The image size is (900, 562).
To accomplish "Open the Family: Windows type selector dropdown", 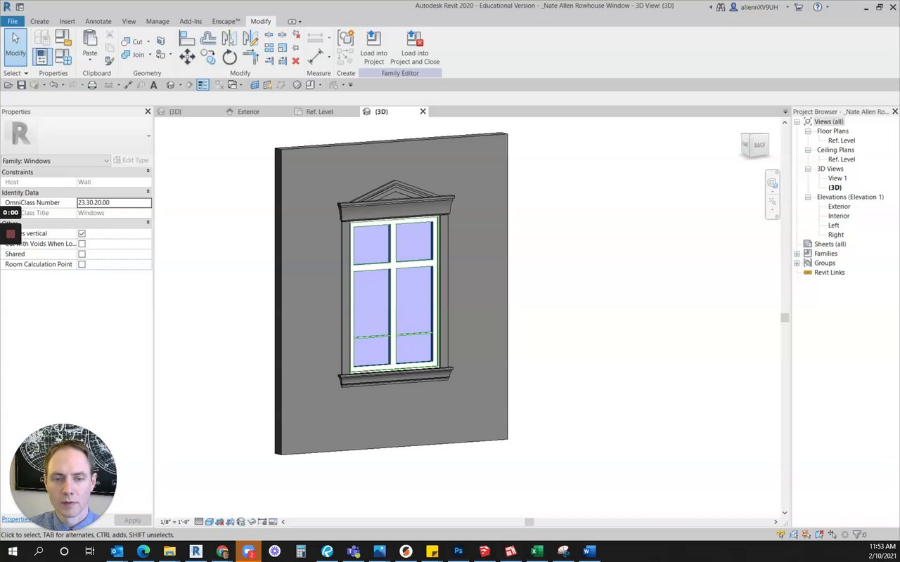I will pos(56,161).
